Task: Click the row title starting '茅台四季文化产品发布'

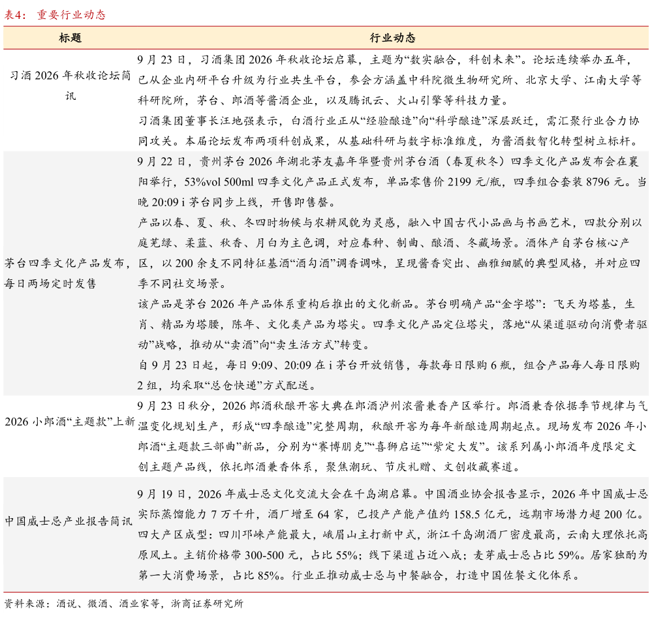Action: point(67,273)
